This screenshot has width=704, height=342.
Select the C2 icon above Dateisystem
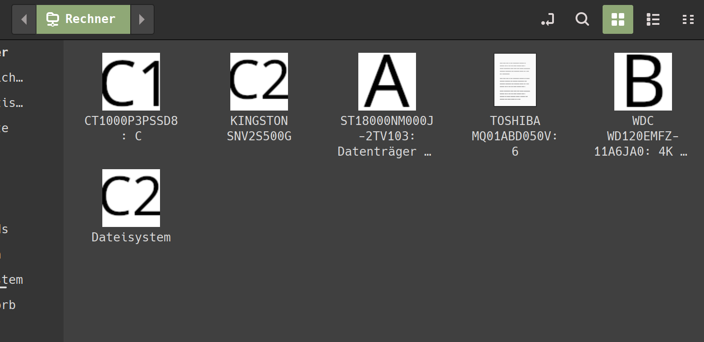pyautogui.click(x=131, y=198)
